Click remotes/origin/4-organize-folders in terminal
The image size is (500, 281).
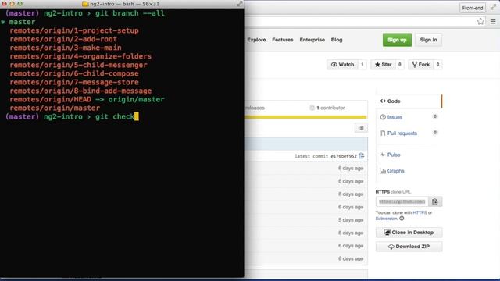click(x=80, y=56)
